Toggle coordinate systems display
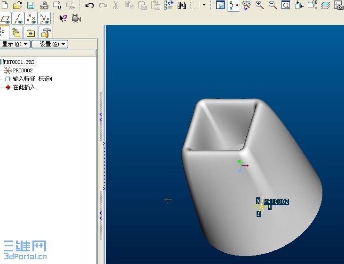Screen dimensions: 344x264 click(44, 19)
